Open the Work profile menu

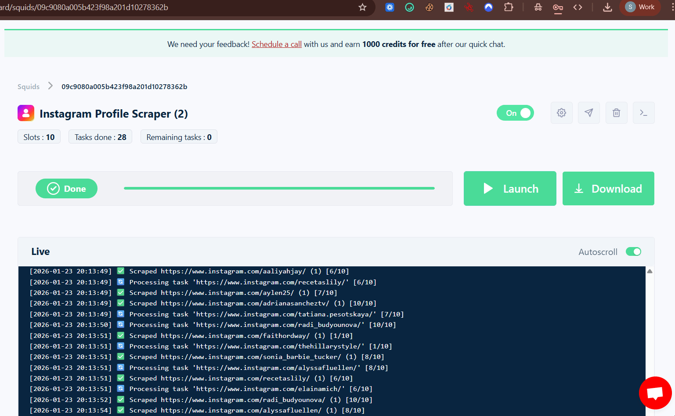coord(640,7)
